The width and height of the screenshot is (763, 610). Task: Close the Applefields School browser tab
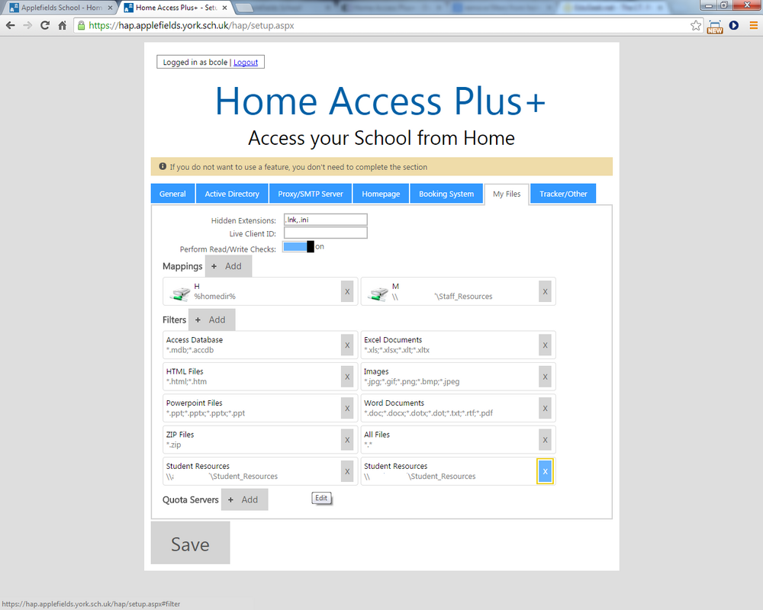pos(110,8)
